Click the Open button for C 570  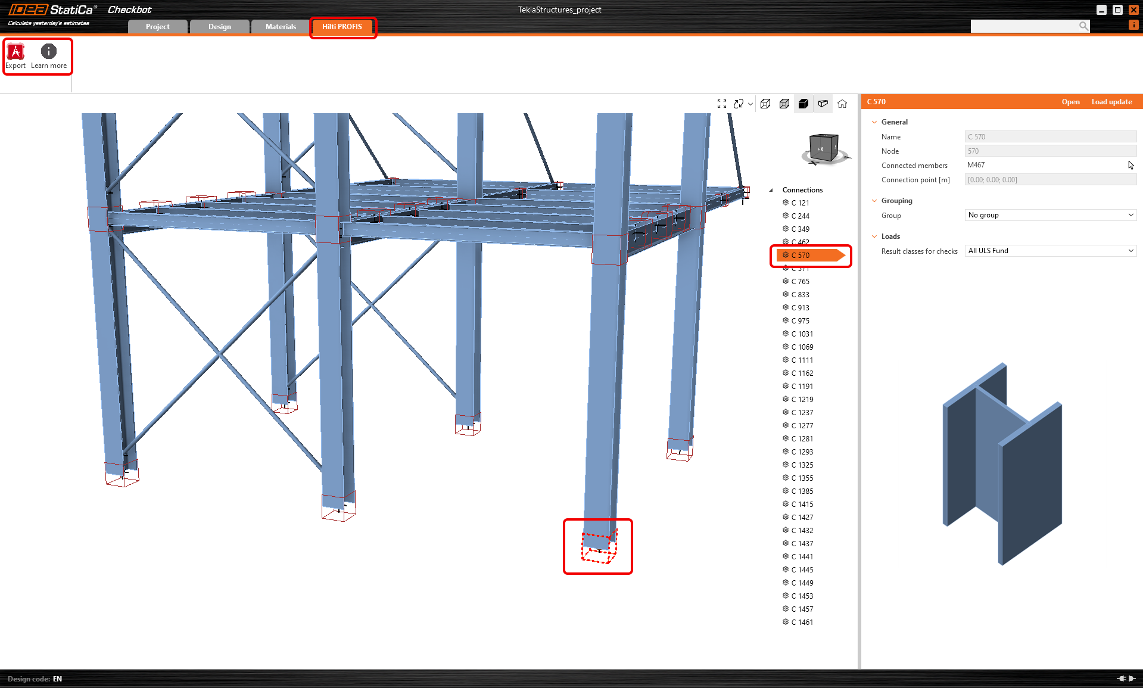tap(1070, 101)
